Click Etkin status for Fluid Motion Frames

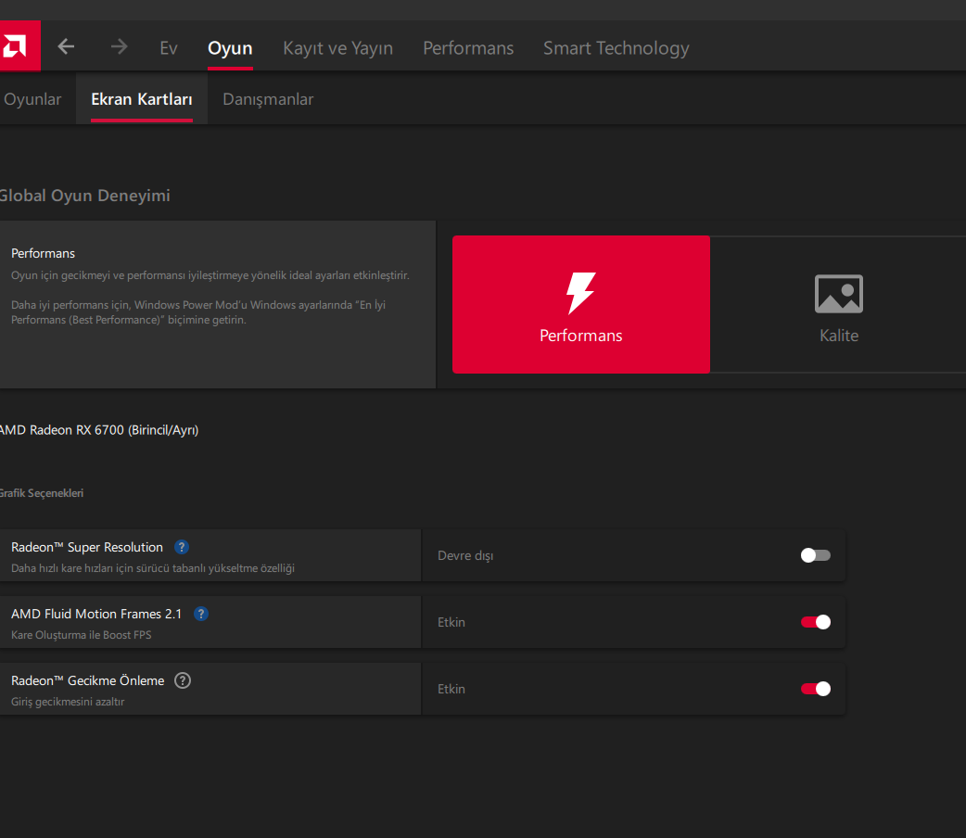click(451, 622)
